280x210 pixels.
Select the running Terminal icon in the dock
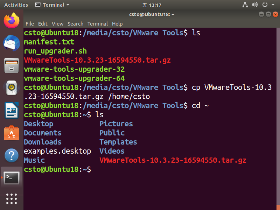[x=11, y=178]
